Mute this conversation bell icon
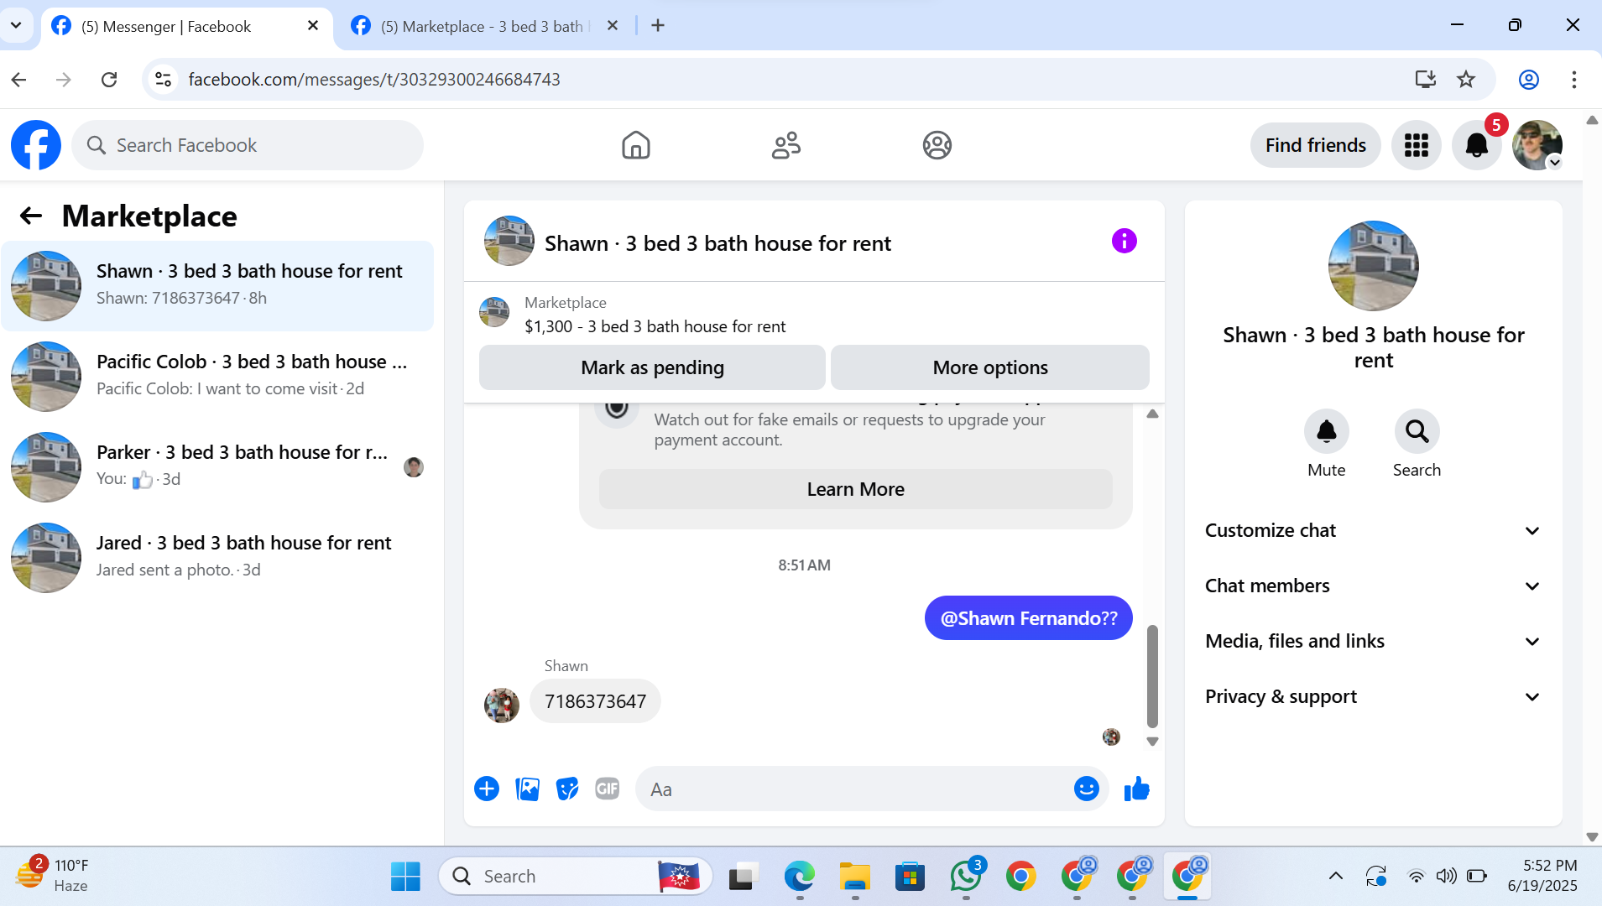This screenshot has width=1602, height=906. 1327,431
